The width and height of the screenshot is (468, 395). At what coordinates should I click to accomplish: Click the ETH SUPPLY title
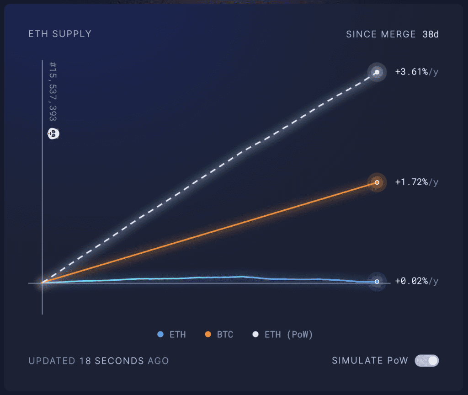coord(60,34)
